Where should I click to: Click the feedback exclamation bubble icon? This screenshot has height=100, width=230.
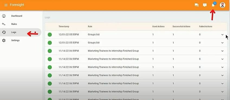[205, 5]
